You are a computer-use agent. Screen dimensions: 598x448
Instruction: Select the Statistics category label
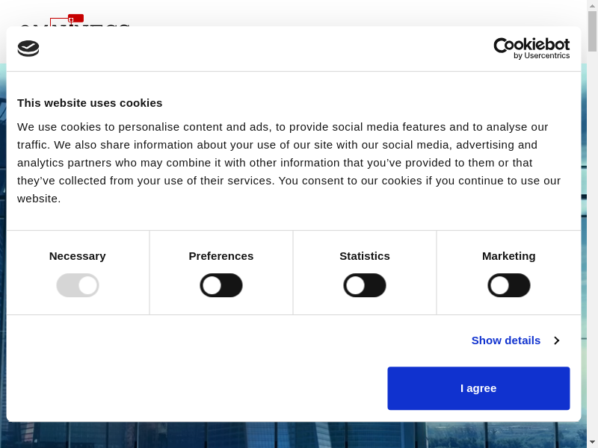[x=365, y=256]
